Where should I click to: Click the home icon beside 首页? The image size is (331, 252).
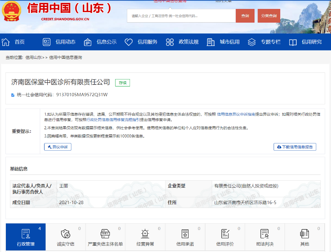click(6, 42)
